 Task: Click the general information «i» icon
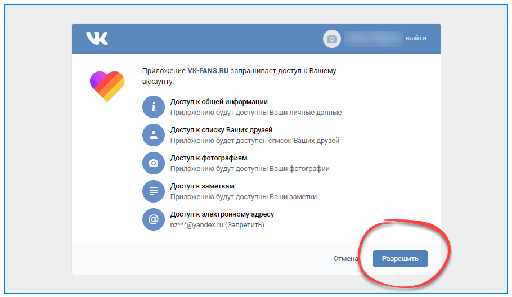[153, 107]
